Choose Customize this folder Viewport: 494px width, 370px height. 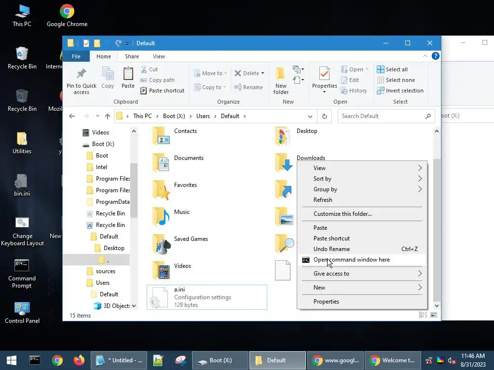click(x=362, y=213)
